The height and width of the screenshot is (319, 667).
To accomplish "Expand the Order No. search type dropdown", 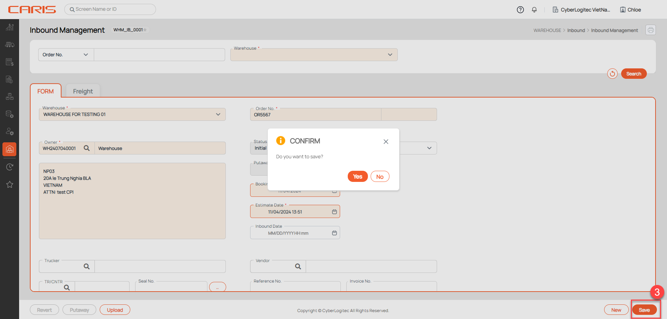I will [66, 55].
